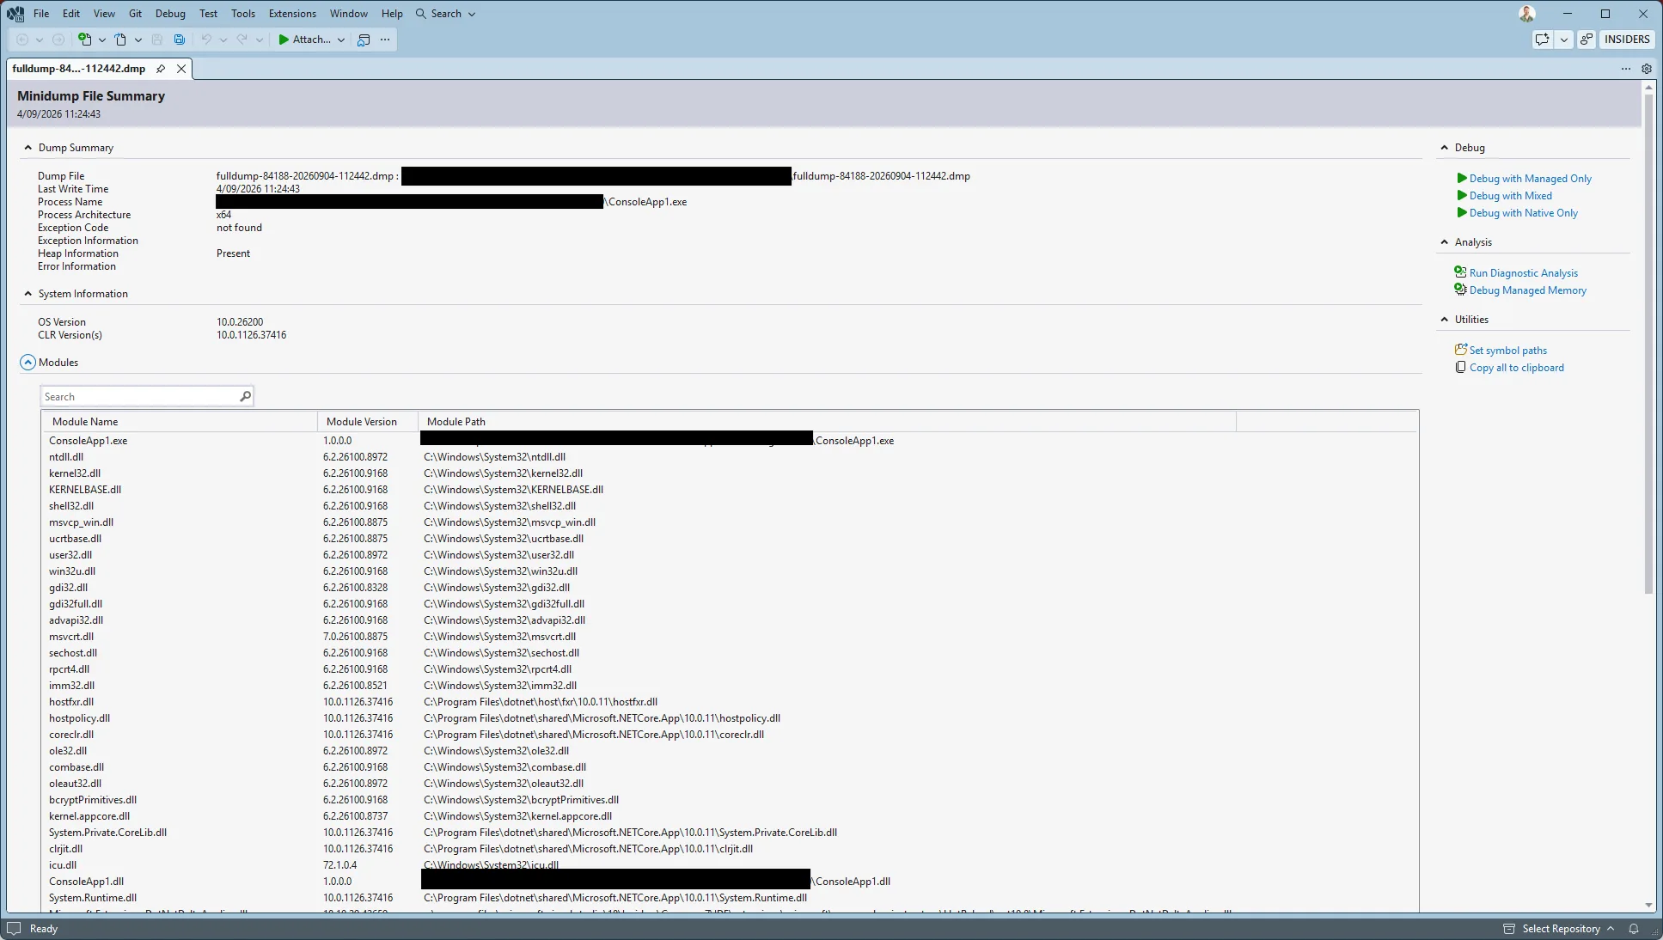Sort by Module Path column header

(827, 421)
